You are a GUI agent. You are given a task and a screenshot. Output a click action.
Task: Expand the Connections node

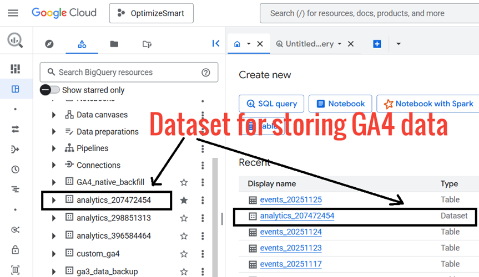[x=54, y=165]
